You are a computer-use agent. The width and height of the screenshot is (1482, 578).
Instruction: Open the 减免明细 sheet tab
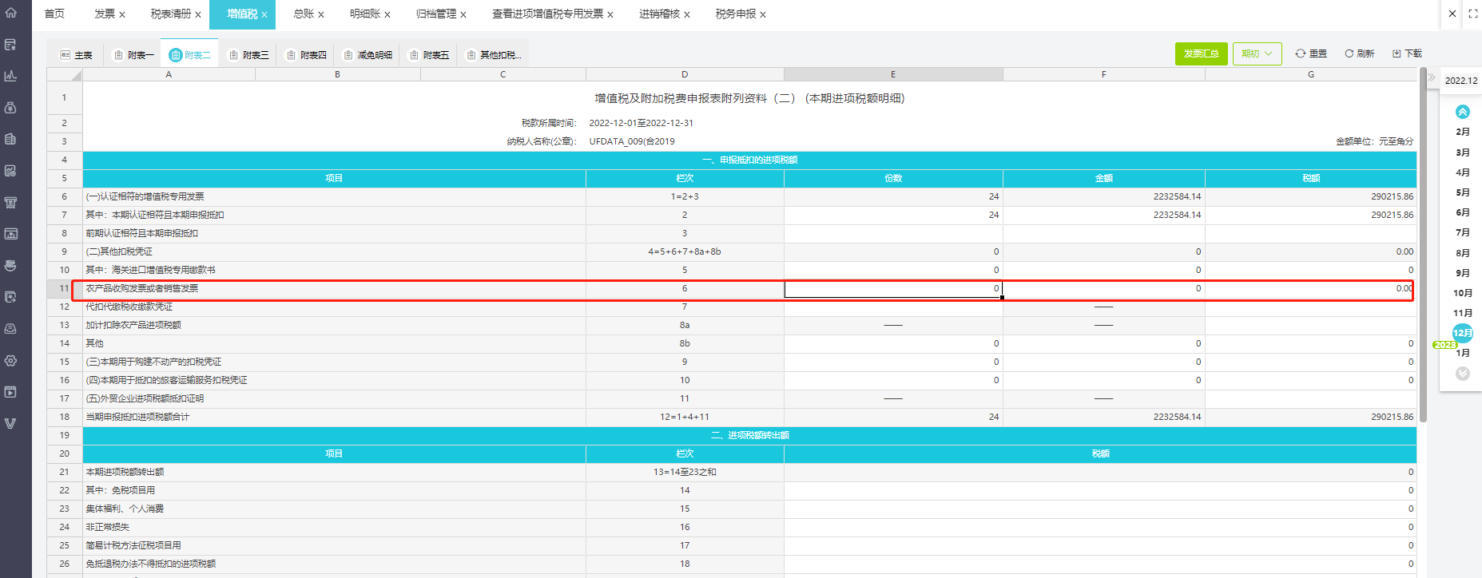pos(368,55)
